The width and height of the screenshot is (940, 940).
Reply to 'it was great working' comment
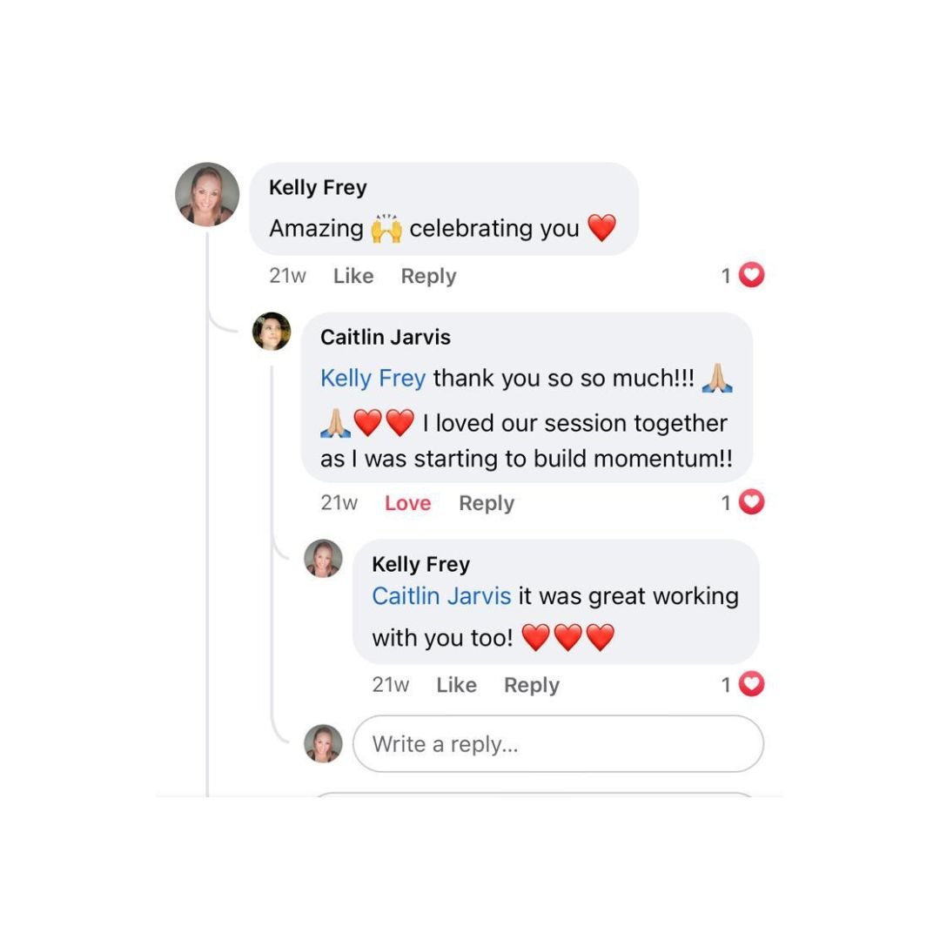[x=531, y=685]
